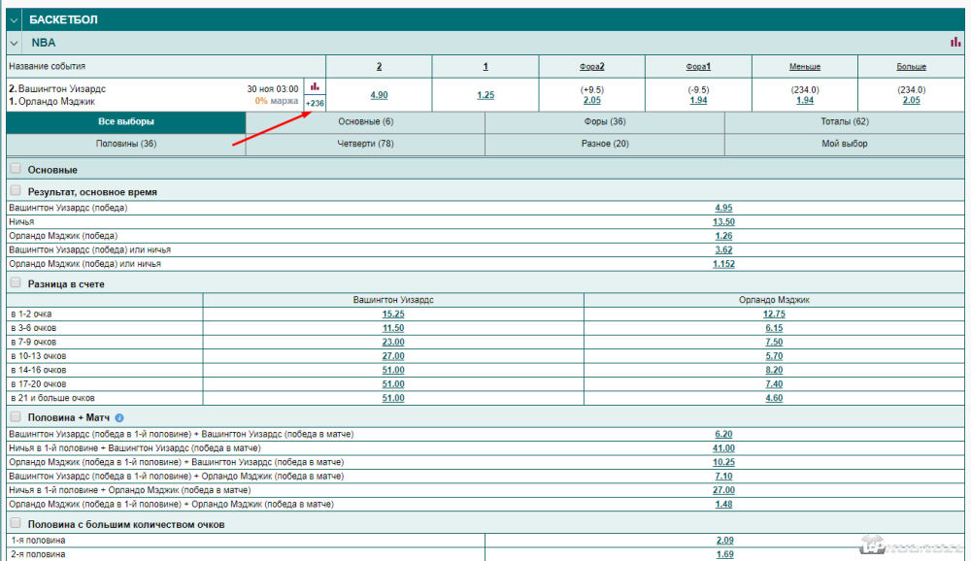The height and width of the screenshot is (561, 971).
Task: Open statistics icon for the Wizards–Magic event
Action: [x=315, y=86]
